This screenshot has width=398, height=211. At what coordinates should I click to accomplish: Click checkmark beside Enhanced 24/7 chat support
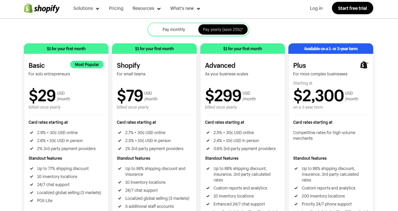point(208,204)
